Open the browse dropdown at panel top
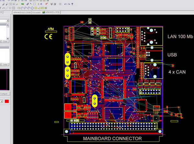This screenshot has width=194, height=144. pos(8,21)
